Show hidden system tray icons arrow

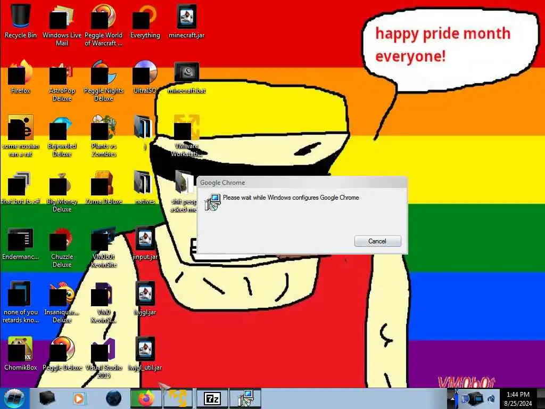click(452, 399)
